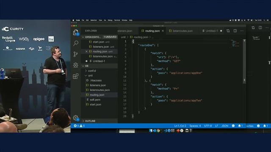The width and height of the screenshot is (271, 152).
Task: Open listeners.json in unit folder
Action: [100, 85]
